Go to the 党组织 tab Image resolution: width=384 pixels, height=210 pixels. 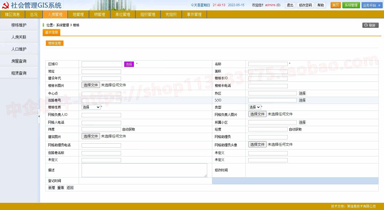(x=171, y=14)
